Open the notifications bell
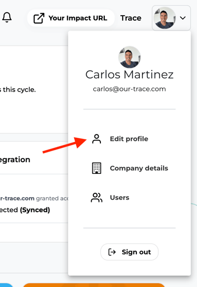Viewport: 197px width, 287px height. 7,17
